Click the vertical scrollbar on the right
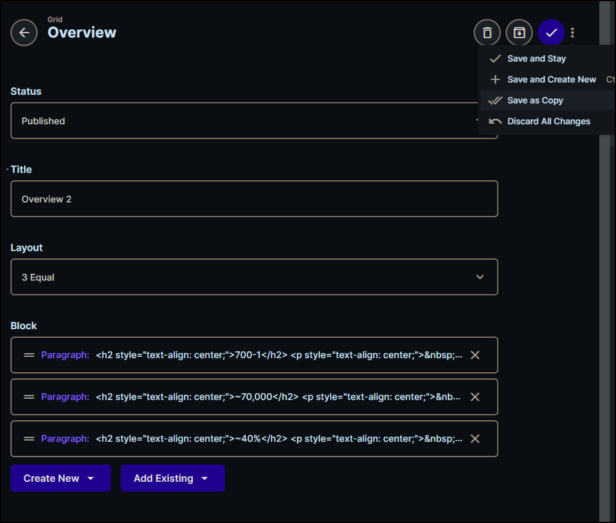The width and height of the screenshot is (616, 523). coord(605,261)
